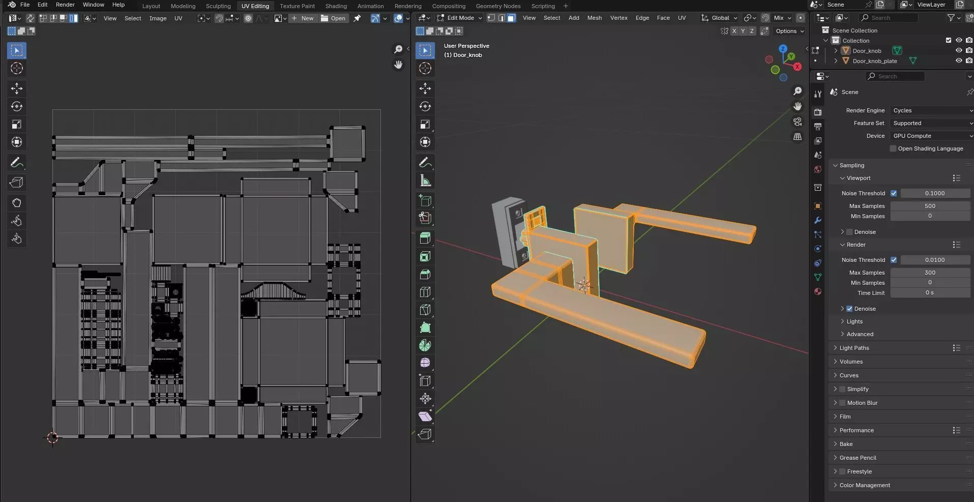Open the Image menu in the UV editor
This screenshot has width=974, height=502.
pos(158,18)
